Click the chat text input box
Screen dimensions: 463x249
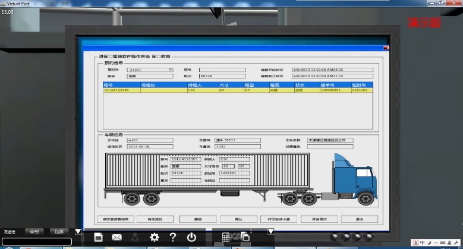point(37,241)
